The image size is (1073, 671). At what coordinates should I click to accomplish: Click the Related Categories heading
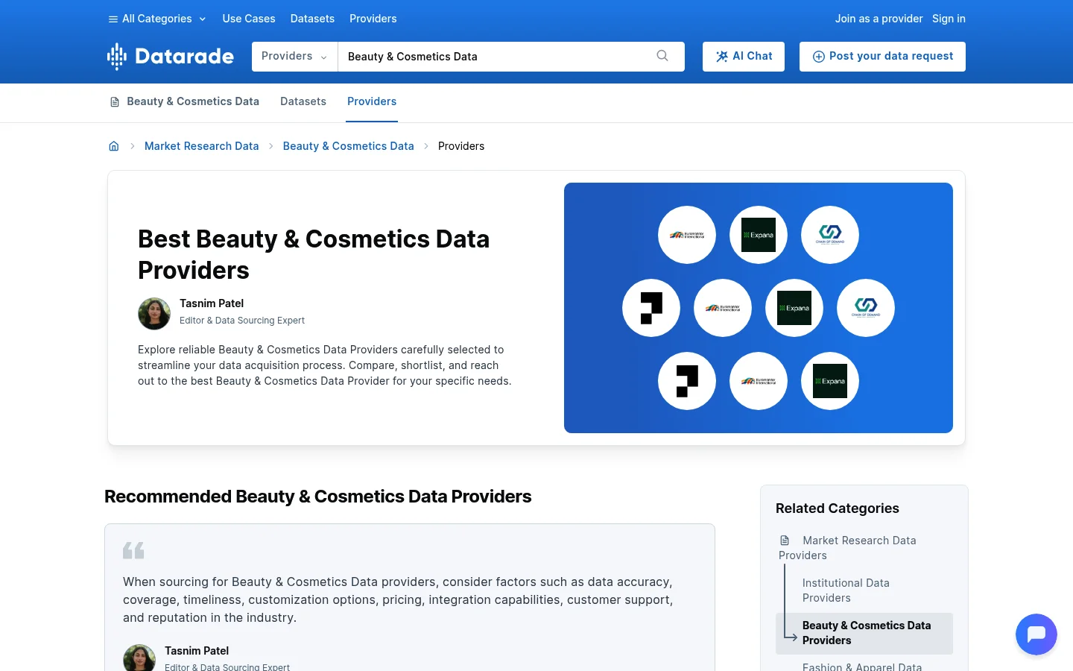(x=838, y=508)
